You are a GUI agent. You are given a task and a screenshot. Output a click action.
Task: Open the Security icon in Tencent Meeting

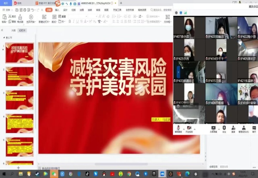point(224,128)
